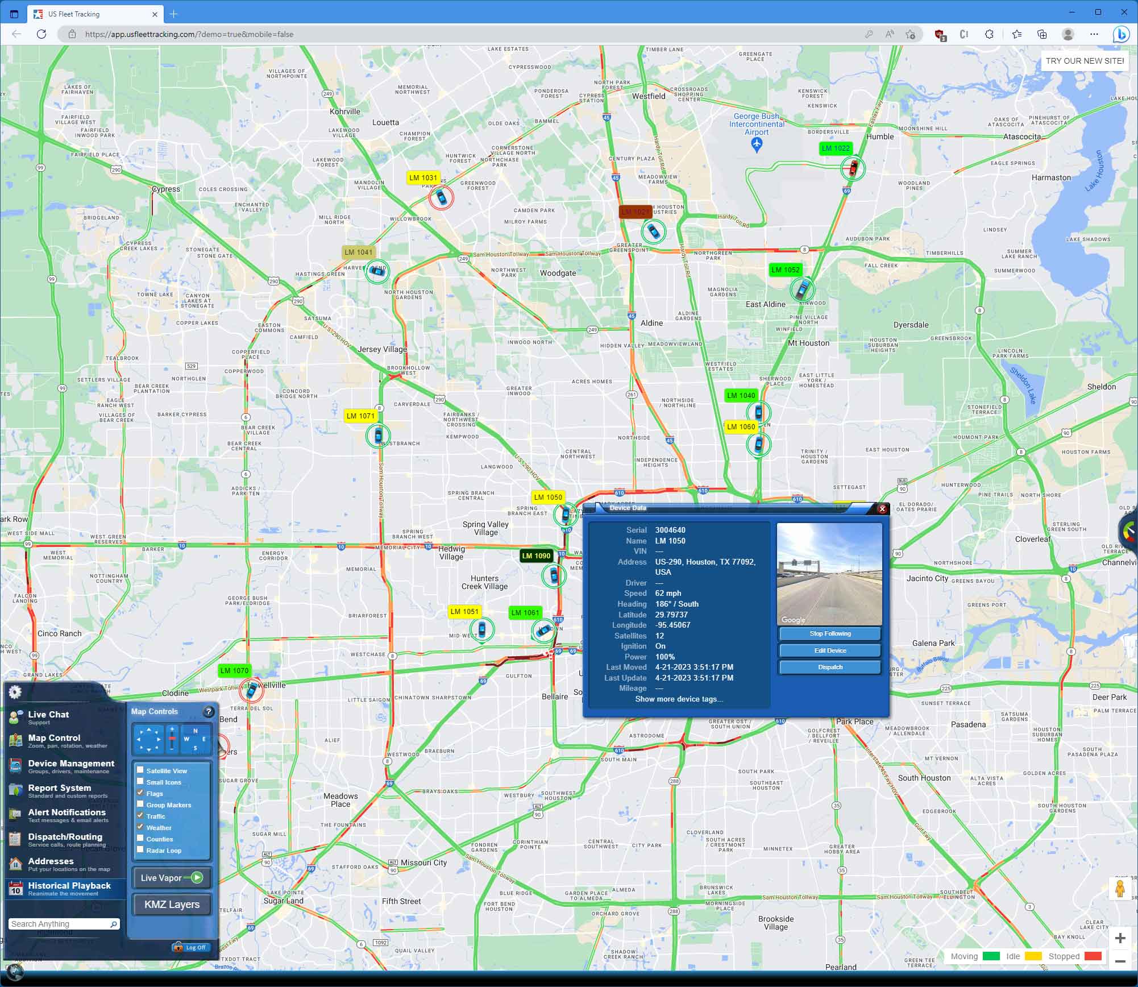The width and height of the screenshot is (1138, 987).
Task: Click the LM 1052 vehicle marker
Action: pos(801,289)
